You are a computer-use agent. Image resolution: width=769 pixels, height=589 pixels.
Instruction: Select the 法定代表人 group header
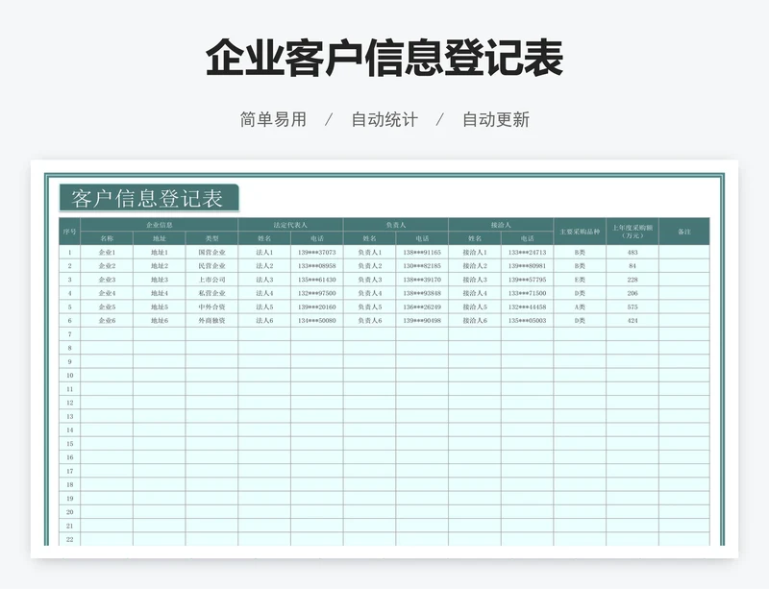290,225
